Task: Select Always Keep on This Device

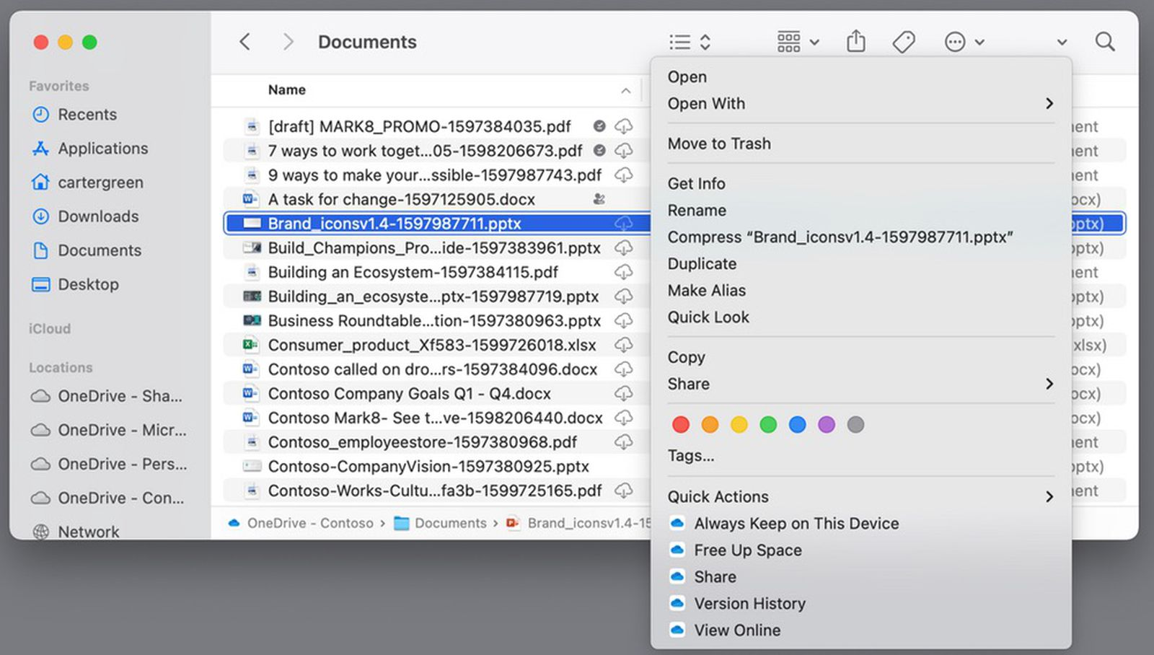Action: tap(796, 524)
